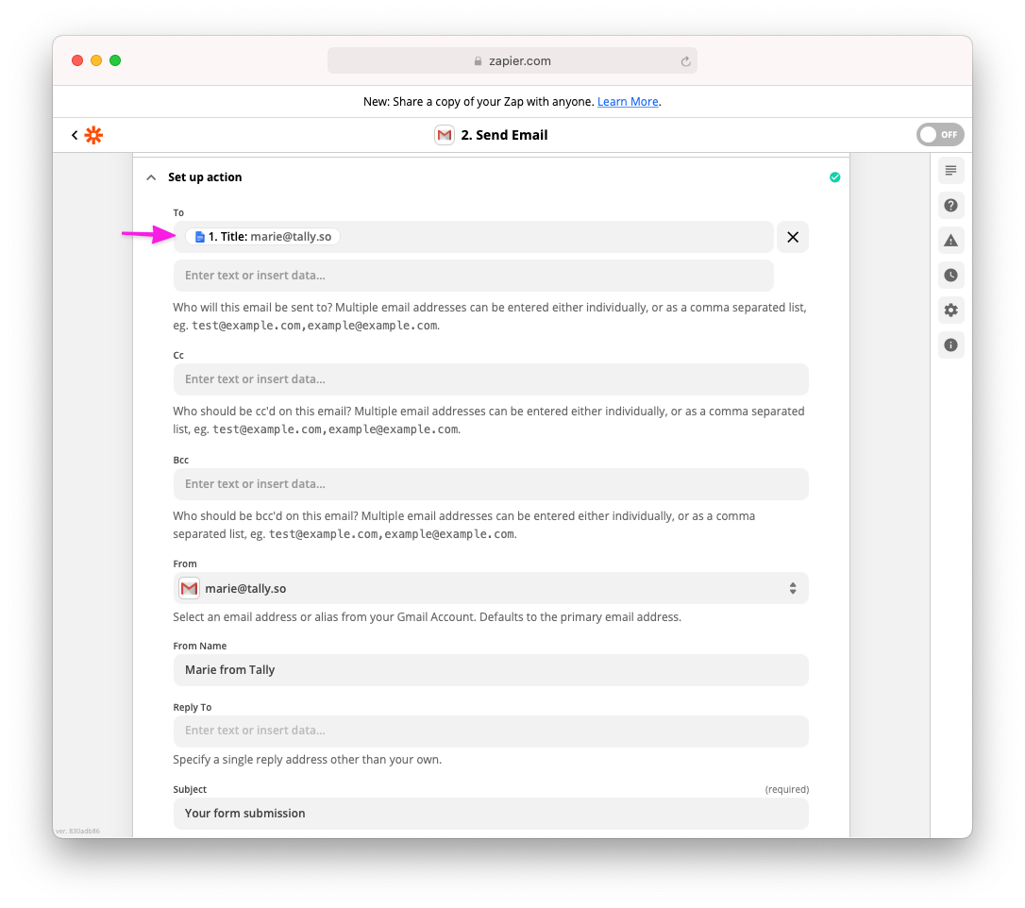The image size is (1025, 908).
Task: Open the From email dropdown
Action: pos(491,588)
